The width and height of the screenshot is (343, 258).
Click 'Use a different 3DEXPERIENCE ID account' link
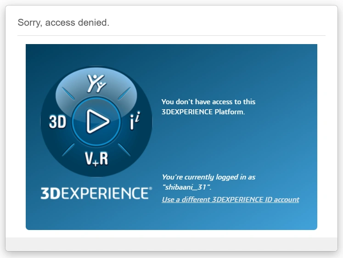click(x=231, y=199)
